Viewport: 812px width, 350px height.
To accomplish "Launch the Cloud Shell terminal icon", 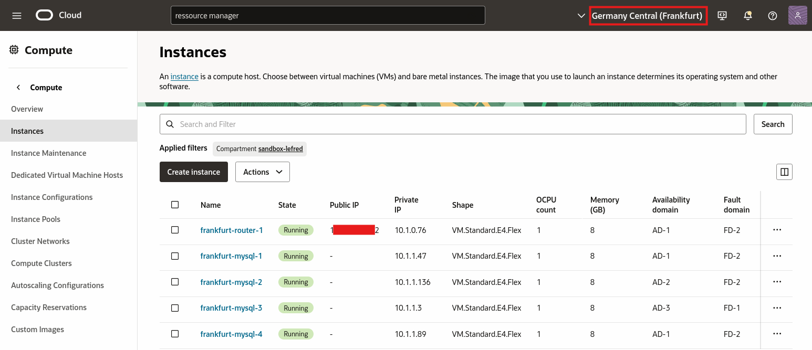I will pos(722,15).
